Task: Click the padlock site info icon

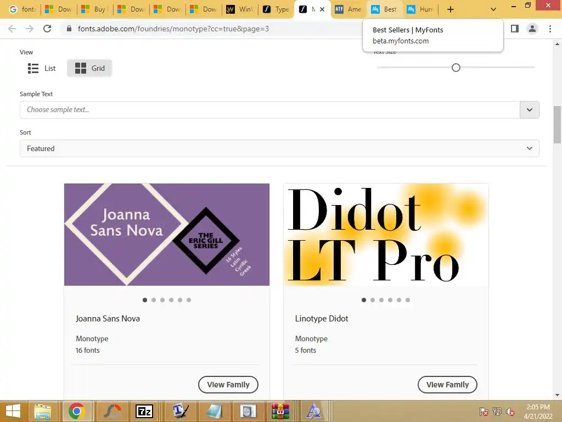Action: pos(69,29)
